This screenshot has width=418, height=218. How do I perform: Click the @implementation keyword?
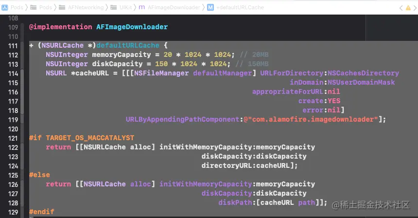61,27
